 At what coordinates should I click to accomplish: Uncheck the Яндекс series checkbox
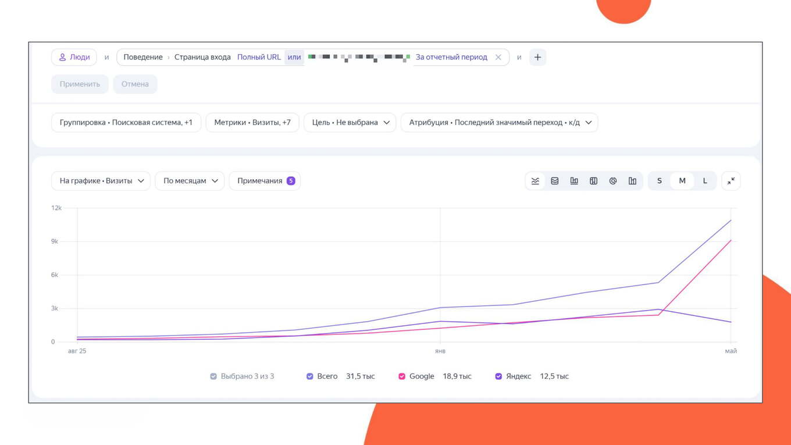pos(498,376)
